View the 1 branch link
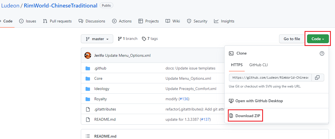 [128, 39]
